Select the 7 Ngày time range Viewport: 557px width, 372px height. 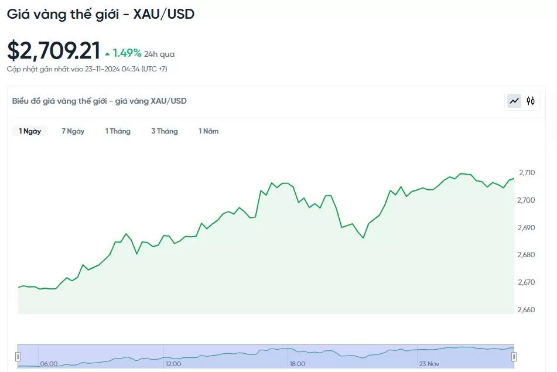point(73,131)
